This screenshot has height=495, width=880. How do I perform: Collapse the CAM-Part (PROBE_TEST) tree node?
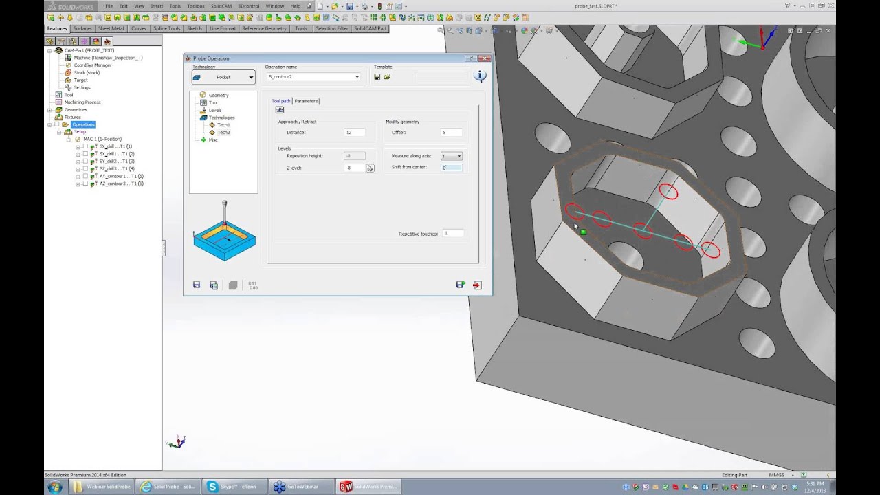49,51
